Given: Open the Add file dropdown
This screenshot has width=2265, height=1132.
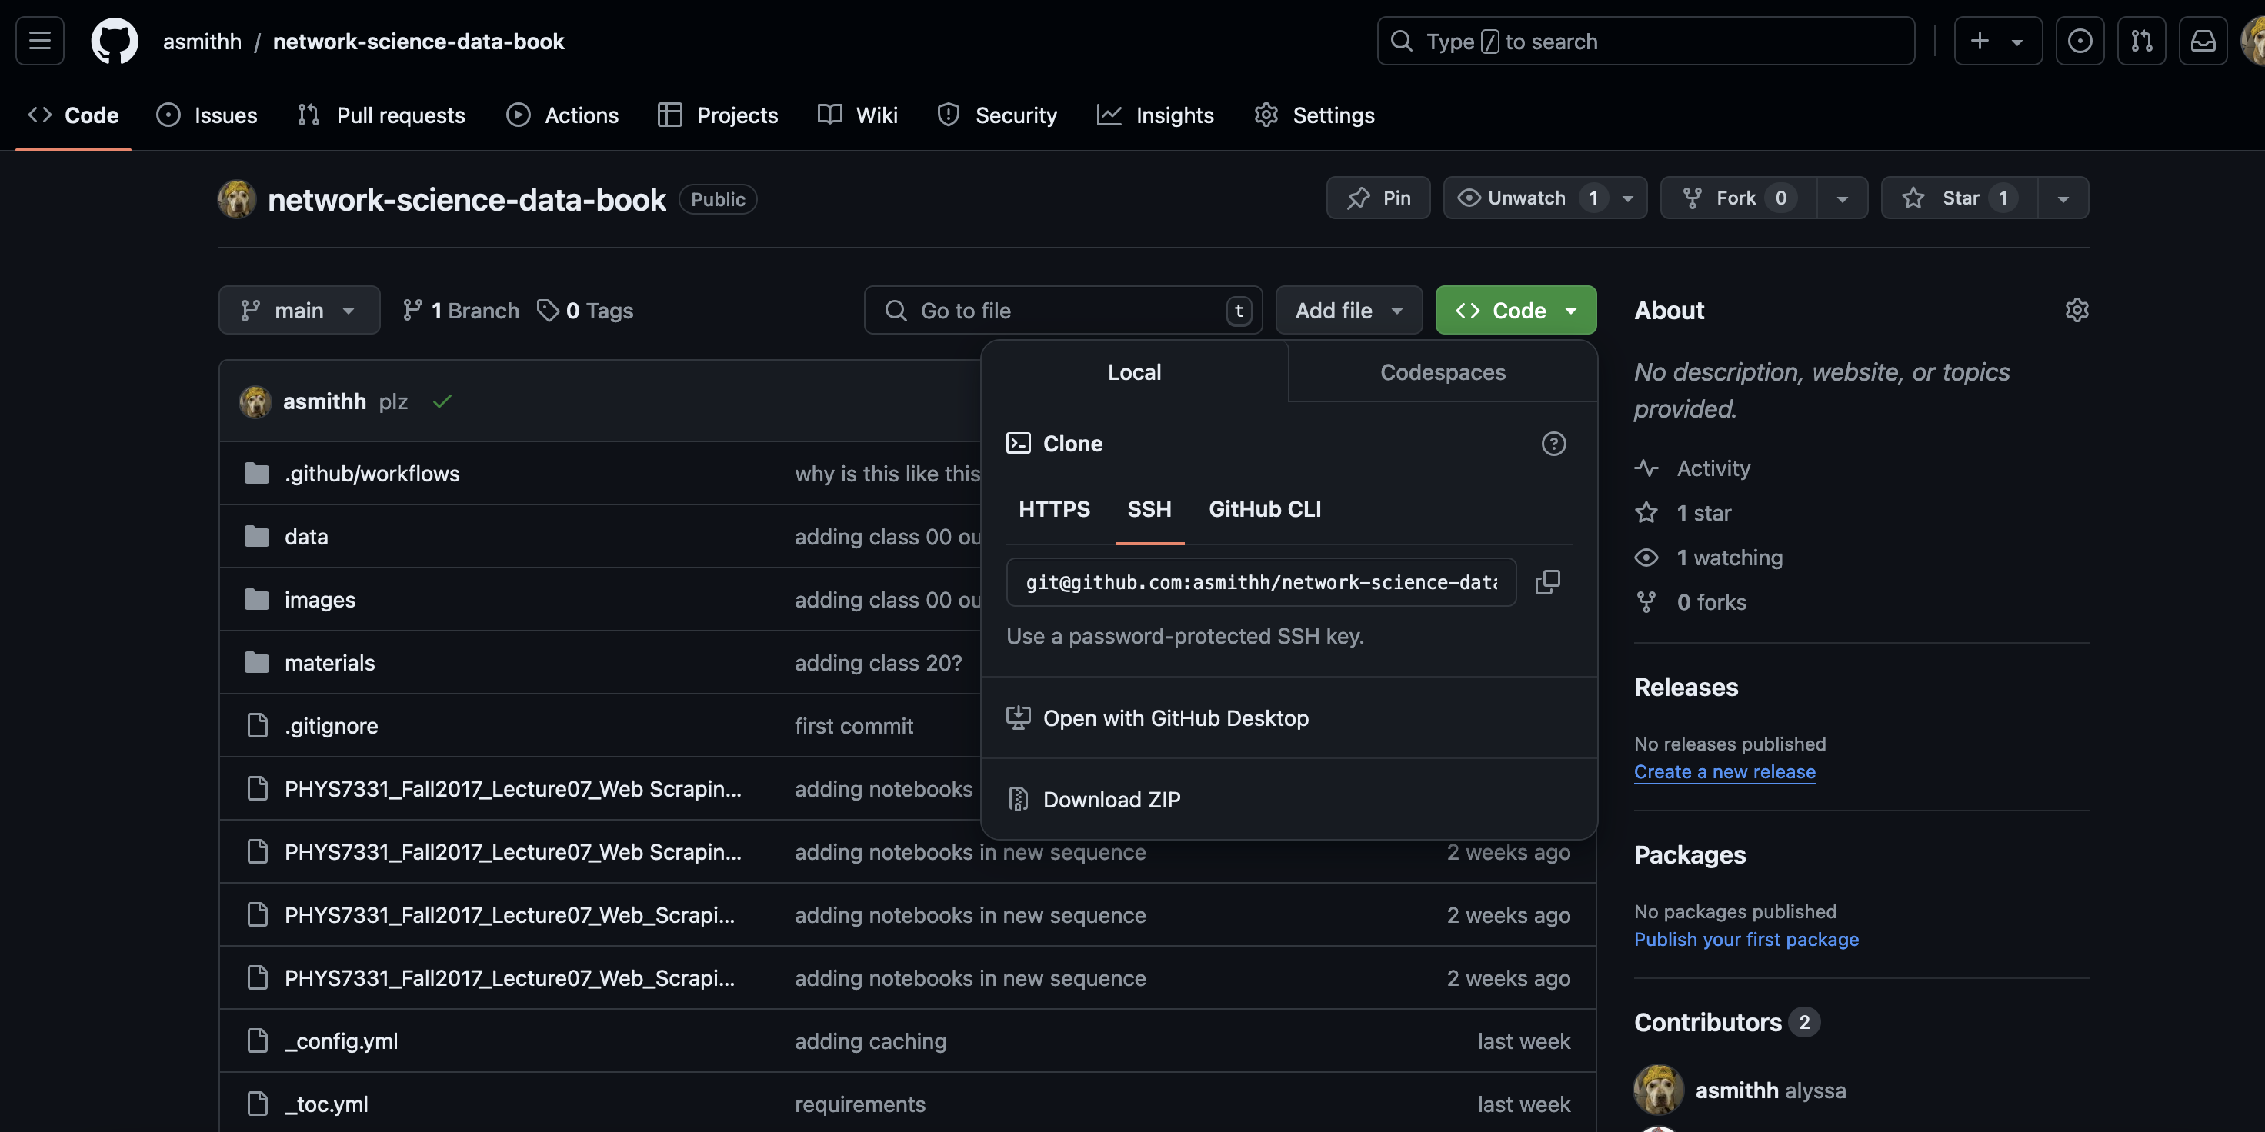Looking at the screenshot, I should pyautogui.click(x=1348, y=310).
